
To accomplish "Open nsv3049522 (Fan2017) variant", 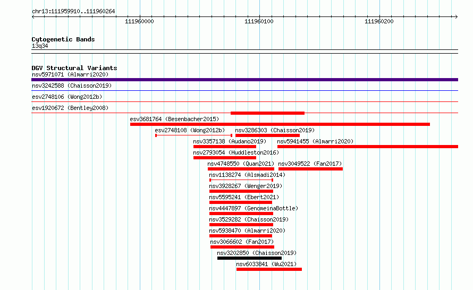I will [x=310, y=164].
